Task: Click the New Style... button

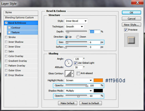Action: tap(131, 25)
